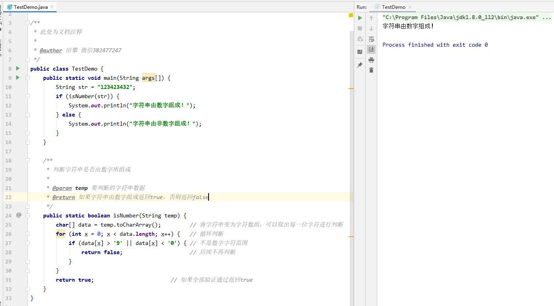Click the yellow warning stripe mark near line 26
This screenshot has height=306, width=554.
351,237
